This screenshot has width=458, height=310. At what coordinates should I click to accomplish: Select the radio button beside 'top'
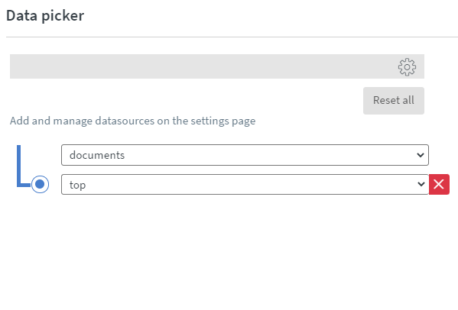(x=40, y=184)
